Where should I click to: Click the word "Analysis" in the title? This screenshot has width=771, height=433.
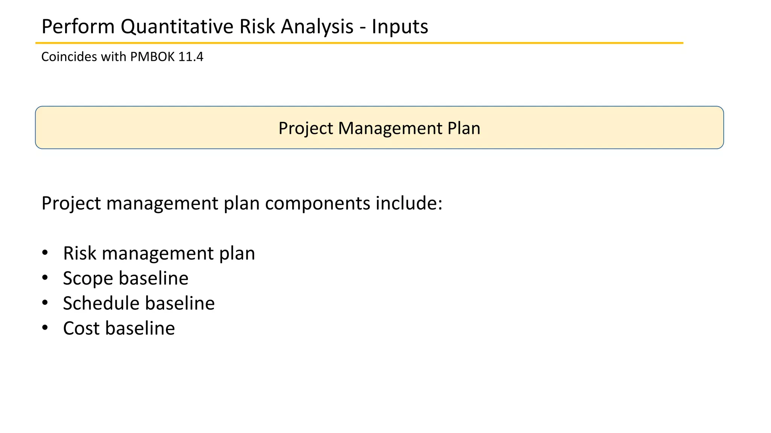coord(317,27)
